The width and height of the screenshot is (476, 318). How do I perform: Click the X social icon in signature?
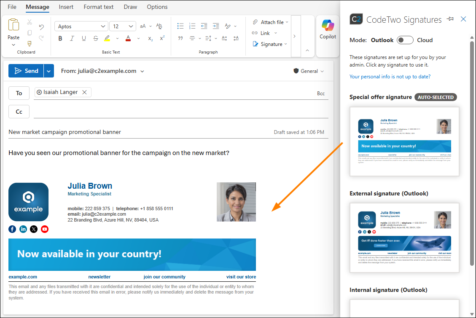point(34,229)
